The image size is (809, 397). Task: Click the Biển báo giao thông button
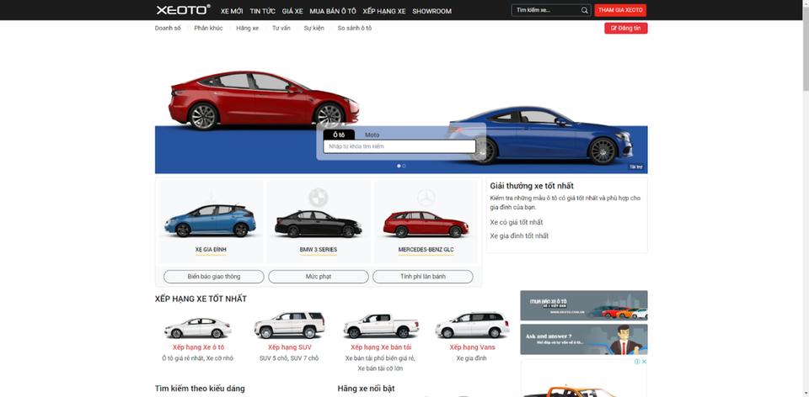click(x=214, y=277)
